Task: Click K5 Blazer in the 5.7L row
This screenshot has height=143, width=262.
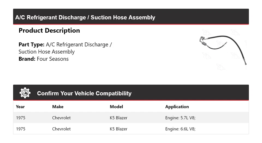Action: click(119, 118)
